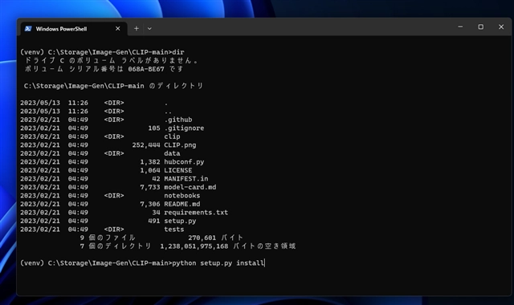Click the '252,444' file size value
Image resolution: width=514 pixels, height=305 pixels.
tap(146, 145)
